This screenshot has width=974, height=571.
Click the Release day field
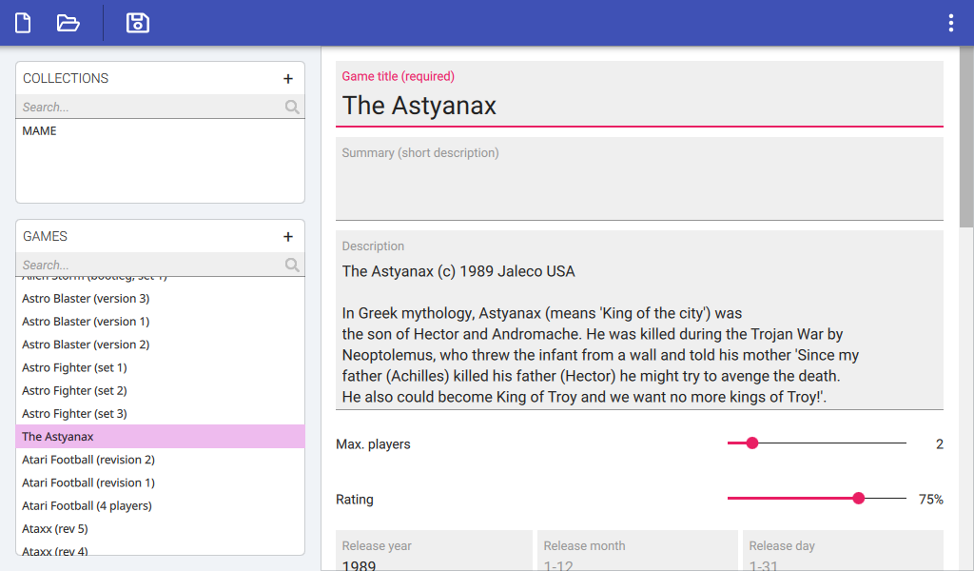point(843,550)
